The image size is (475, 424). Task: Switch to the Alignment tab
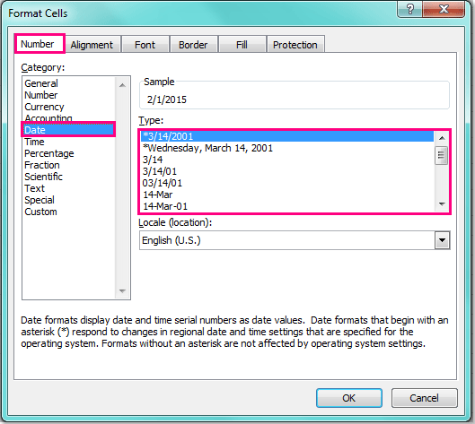click(x=92, y=45)
